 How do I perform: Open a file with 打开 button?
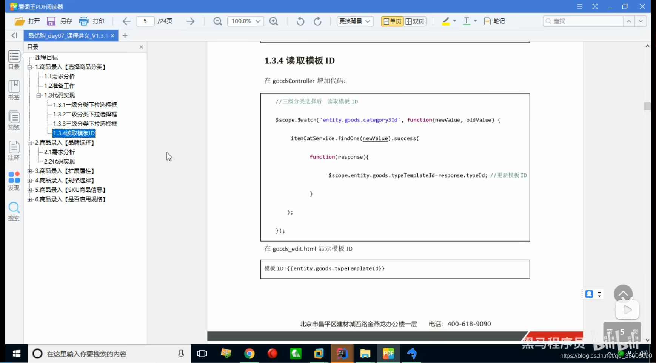(x=27, y=21)
